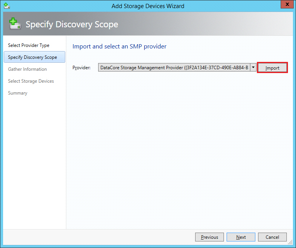
Task: Open the Select Provider Type step
Action: (29, 45)
